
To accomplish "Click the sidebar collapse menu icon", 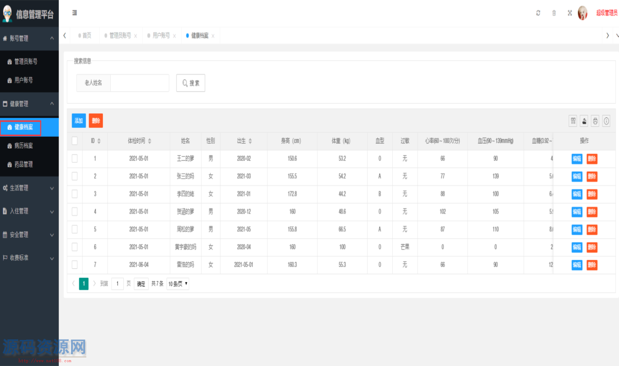I will [x=75, y=13].
